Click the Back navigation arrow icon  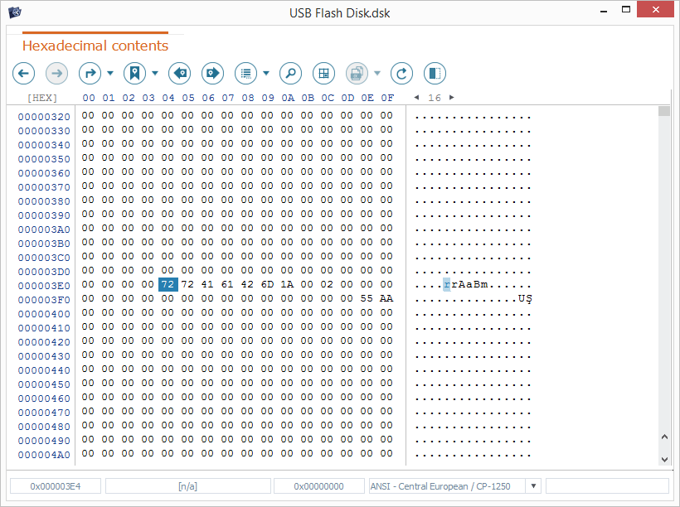click(x=24, y=73)
